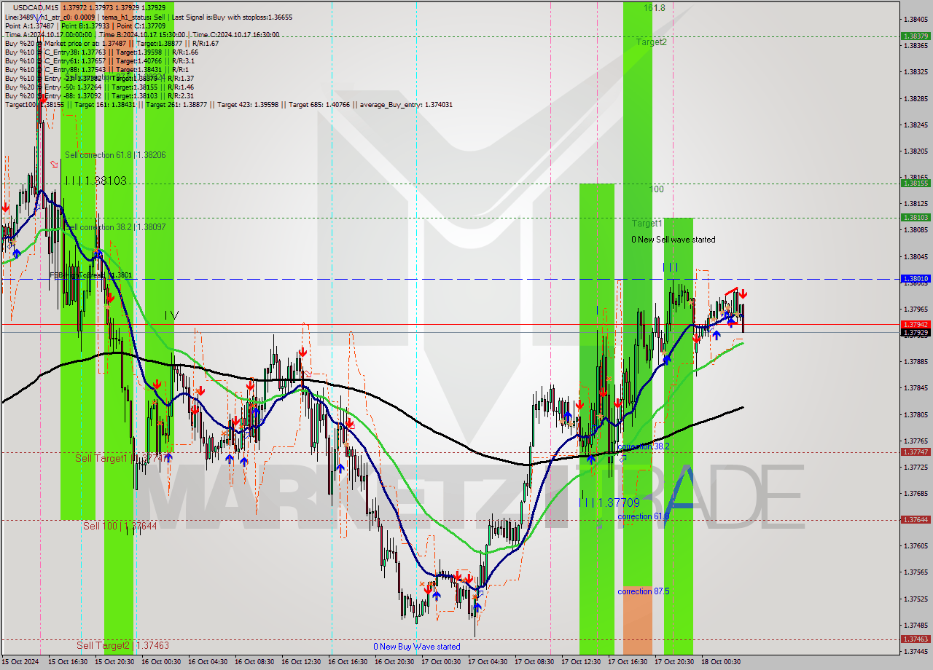Click the green 1.38155 price tag on the axis
The width and height of the screenshot is (933, 670).
pyautogui.click(x=916, y=184)
